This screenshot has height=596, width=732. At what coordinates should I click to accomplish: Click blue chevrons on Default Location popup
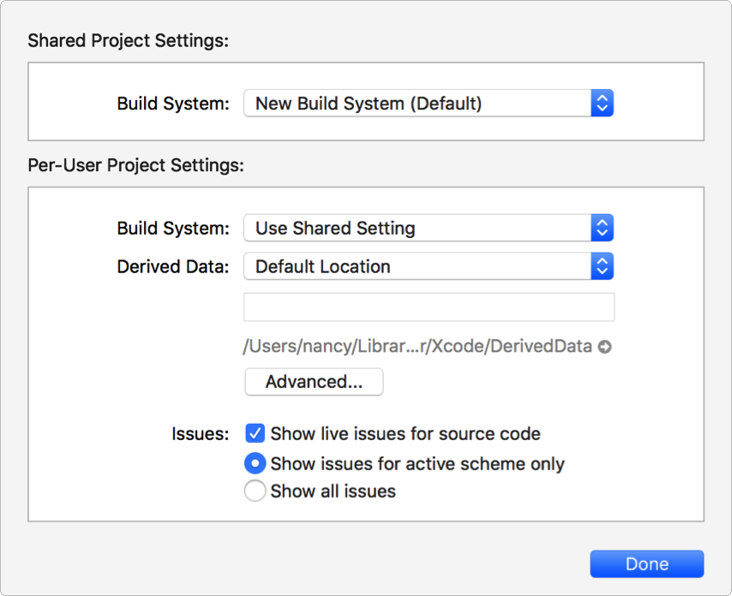602,266
